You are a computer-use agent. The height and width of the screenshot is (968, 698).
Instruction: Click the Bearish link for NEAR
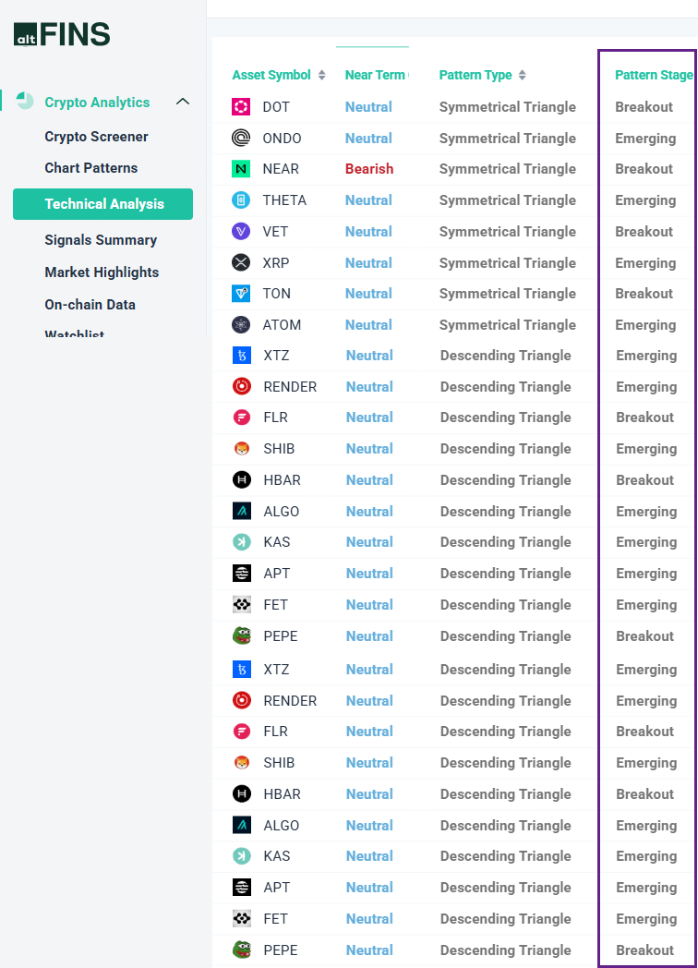369,168
